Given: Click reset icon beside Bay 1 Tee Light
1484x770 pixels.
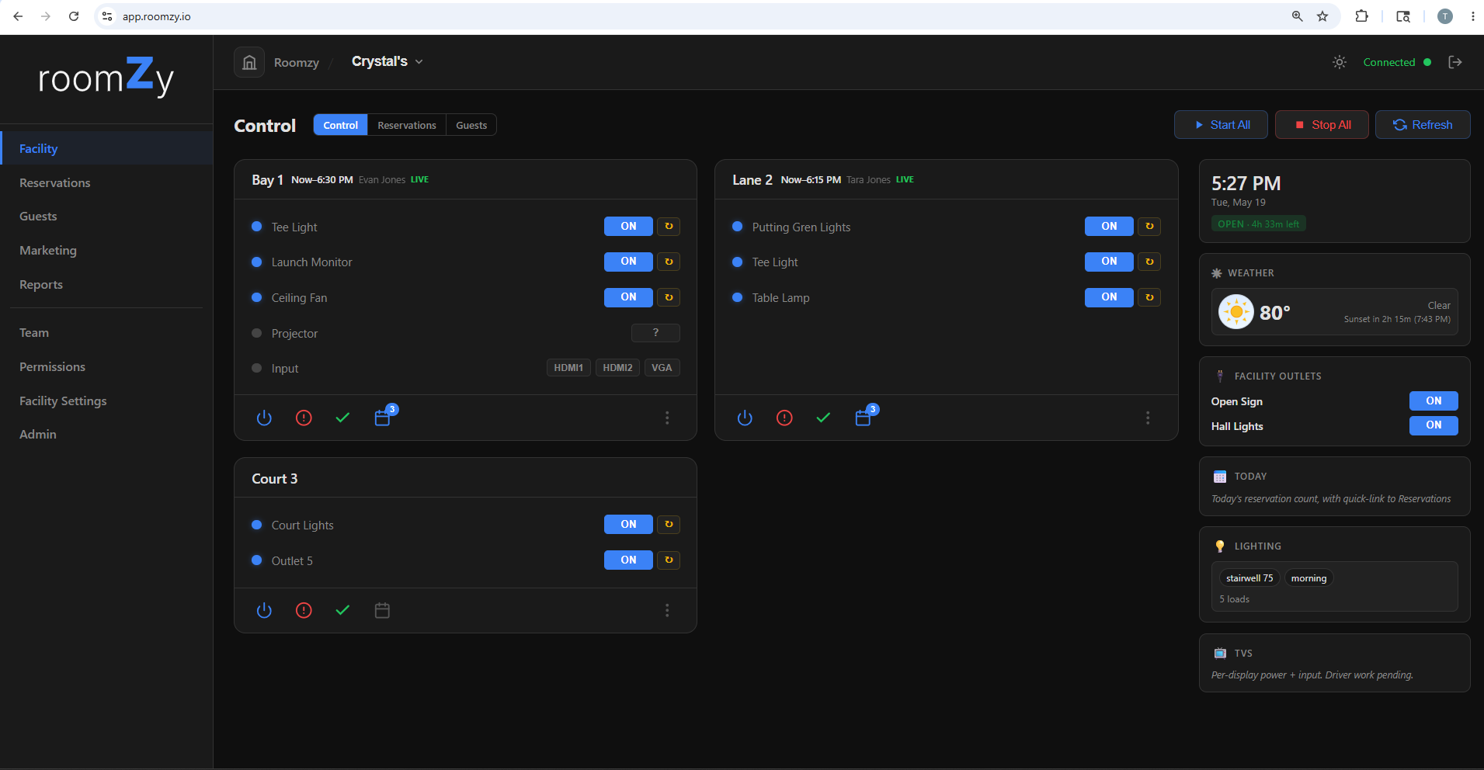Looking at the screenshot, I should tap(669, 227).
